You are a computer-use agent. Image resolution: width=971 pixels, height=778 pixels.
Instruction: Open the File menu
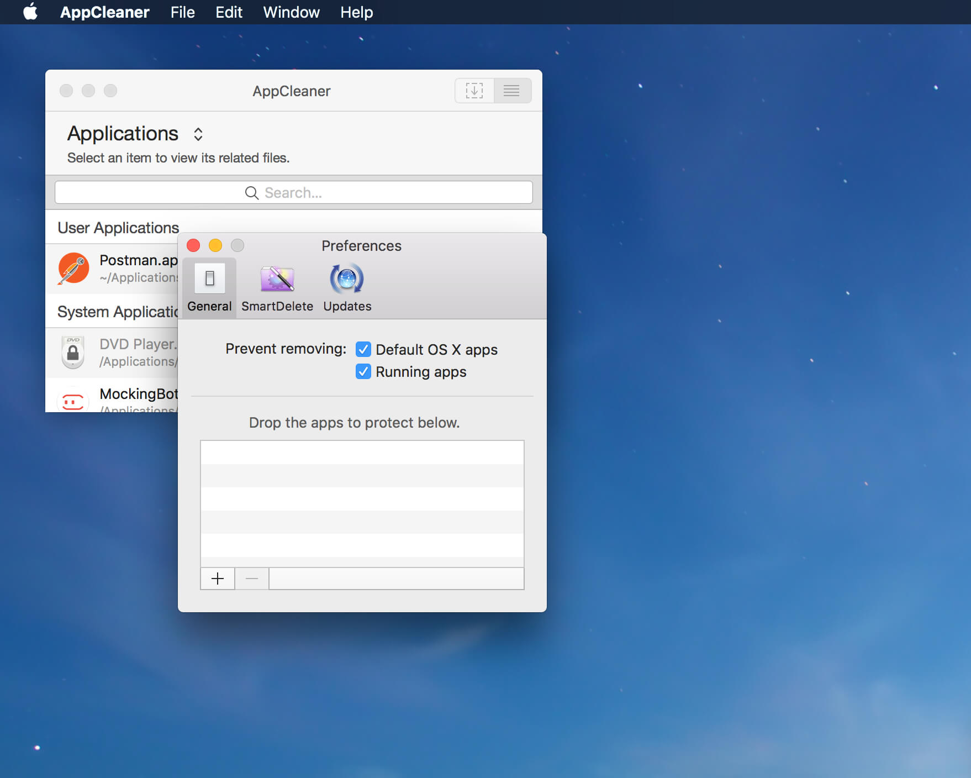pyautogui.click(x=182, y=12)
